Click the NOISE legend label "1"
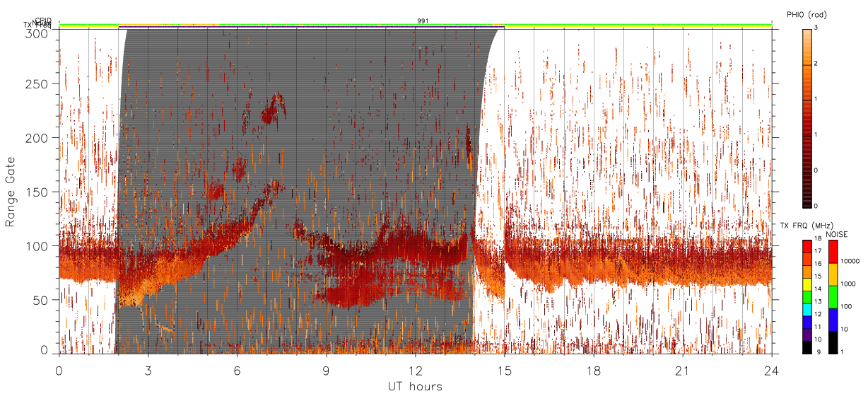This screenshot has width=868, height=401. 842,351
